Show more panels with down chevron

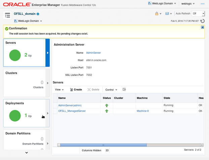(x=27, y=153)
